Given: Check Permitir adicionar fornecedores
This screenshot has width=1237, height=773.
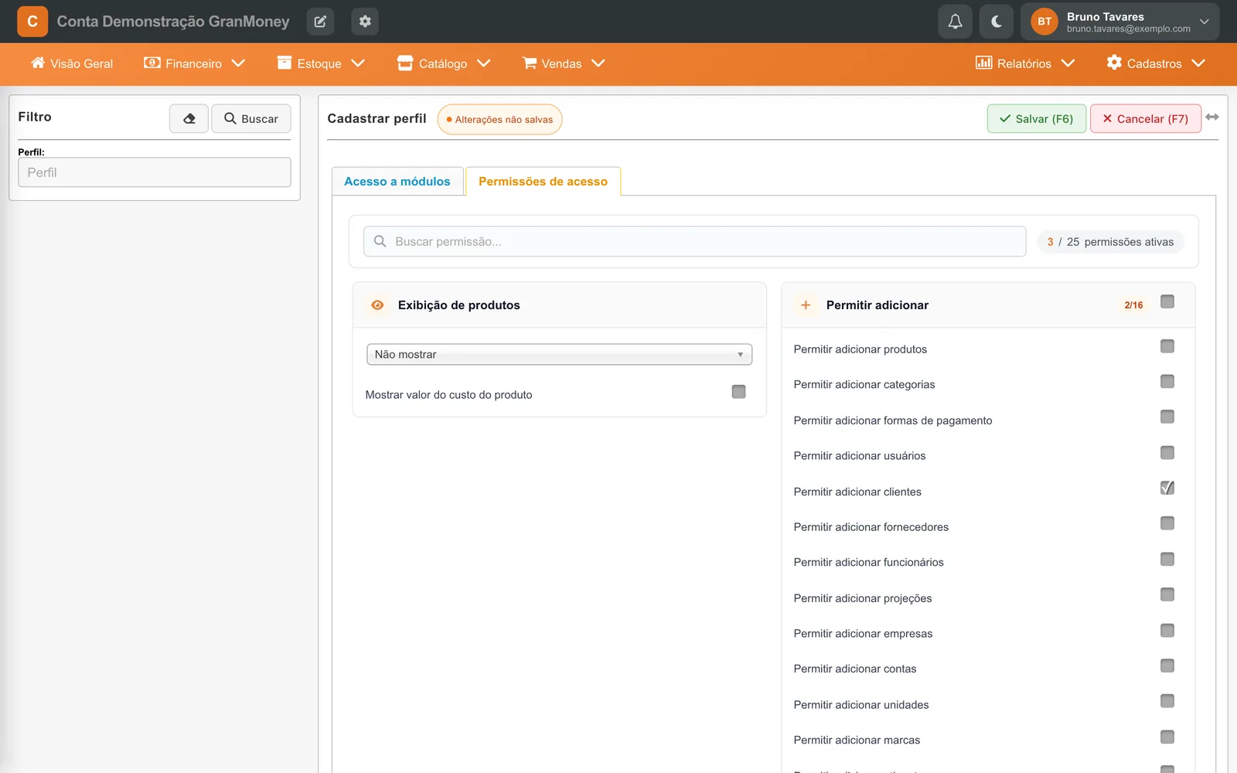Looking at the screenshot, I should pos(1167,523).
